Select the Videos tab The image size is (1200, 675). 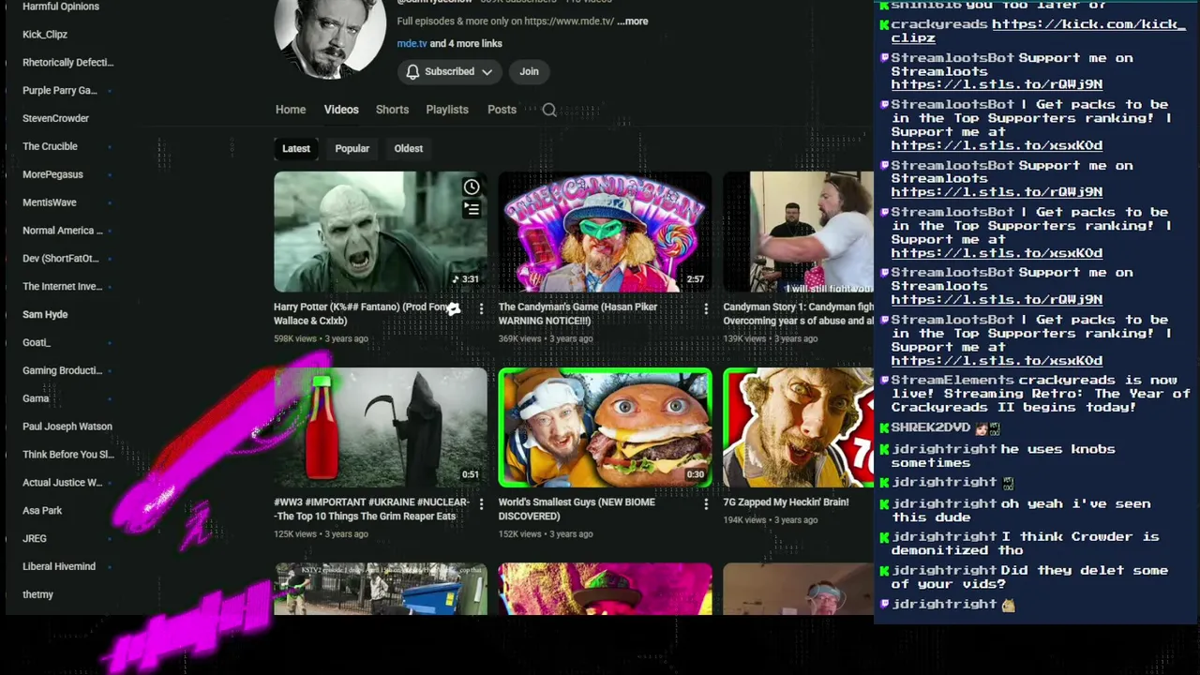click(341, 110)
